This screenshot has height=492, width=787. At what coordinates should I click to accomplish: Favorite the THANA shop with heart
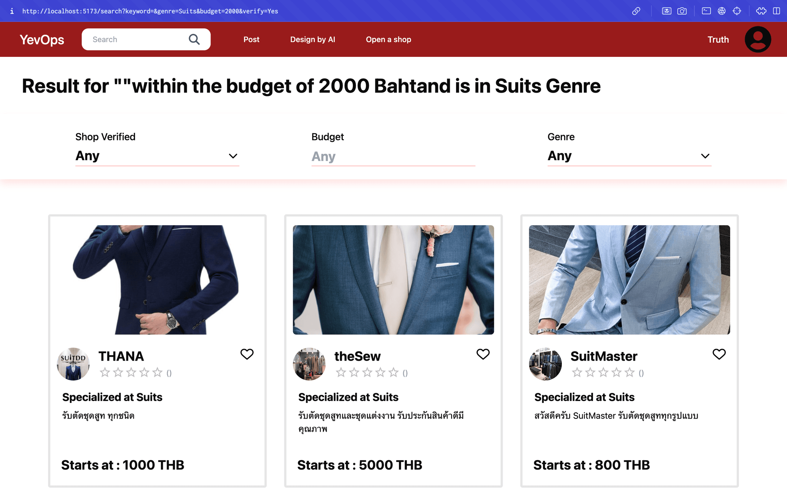pos(247,354)
